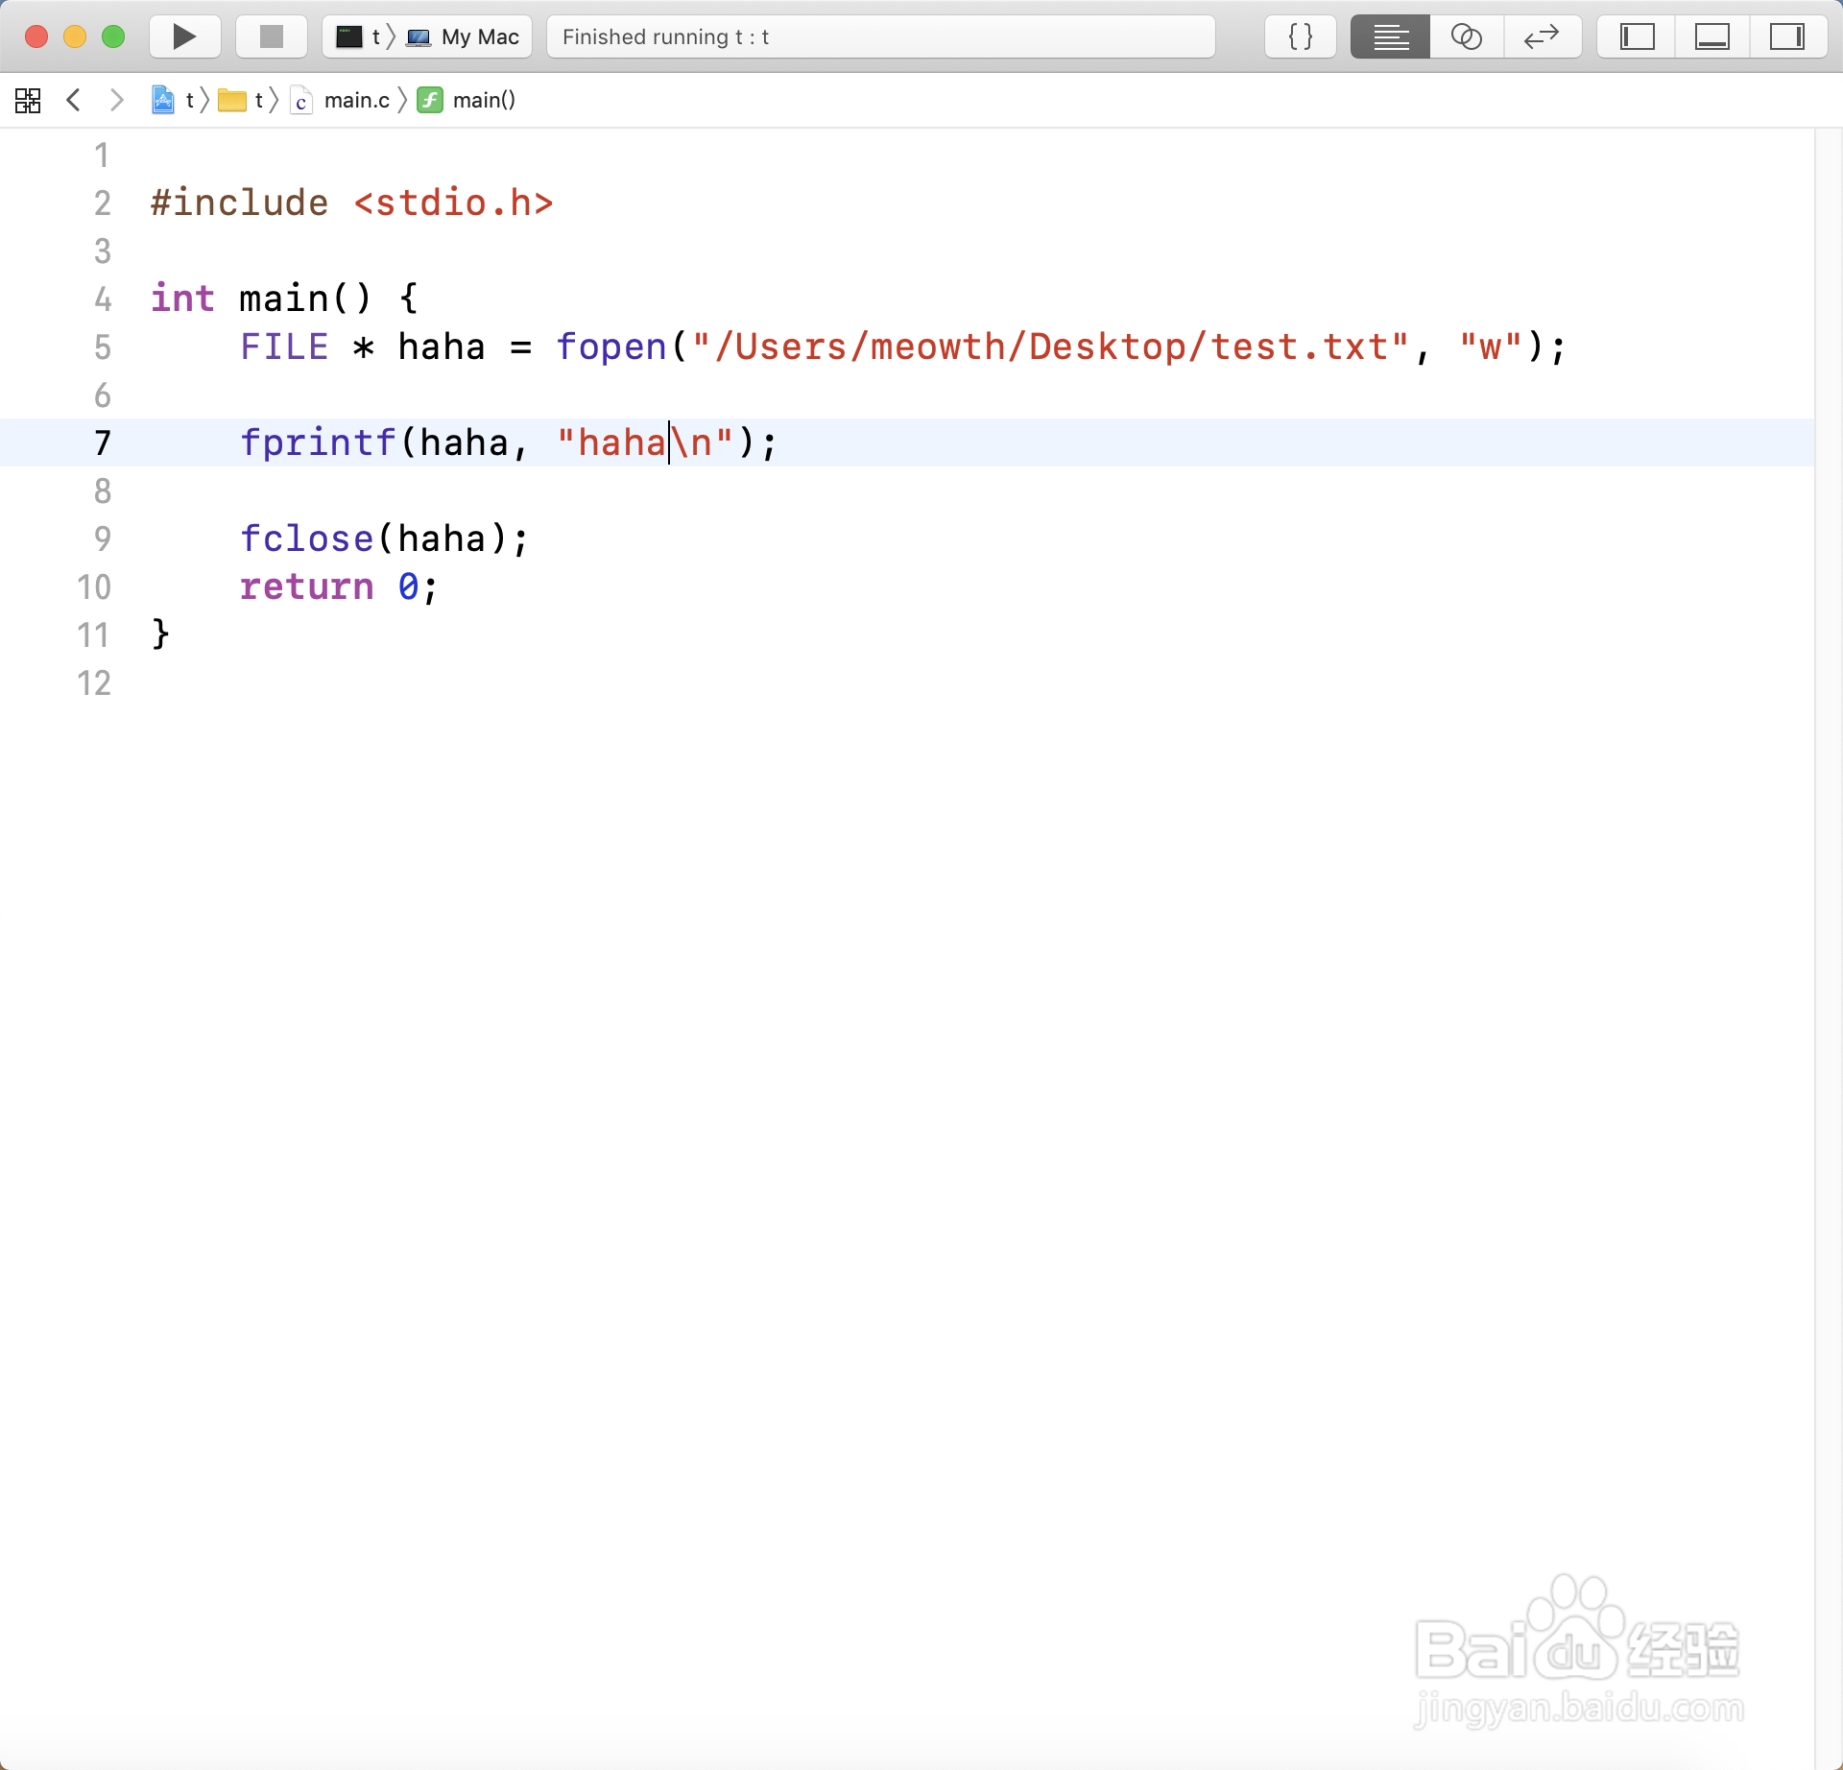Toggle the right Inspector panel

coord(1786,36)
